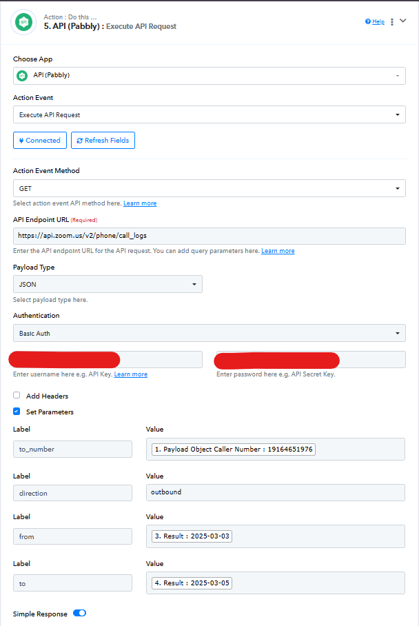
Task: Open Learn more link under username field
Action: (130, 374)
